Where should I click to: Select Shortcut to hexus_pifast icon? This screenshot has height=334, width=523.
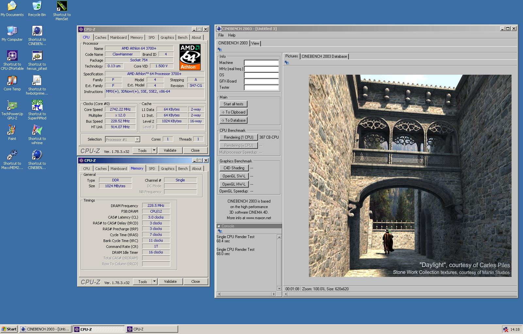[37, 60]
